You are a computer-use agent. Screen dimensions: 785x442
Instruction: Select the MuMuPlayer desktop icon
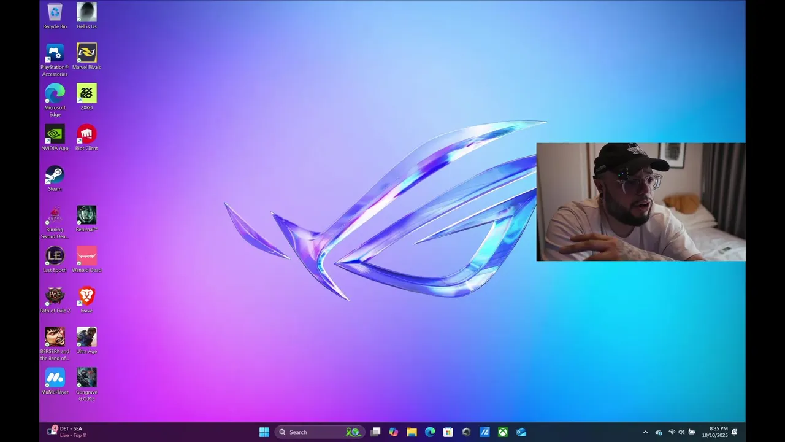[x=55, y=381]
